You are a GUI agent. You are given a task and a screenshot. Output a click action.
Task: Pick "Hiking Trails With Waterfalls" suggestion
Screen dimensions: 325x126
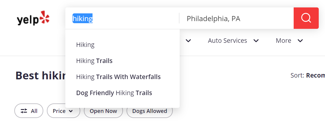point(122,77)
